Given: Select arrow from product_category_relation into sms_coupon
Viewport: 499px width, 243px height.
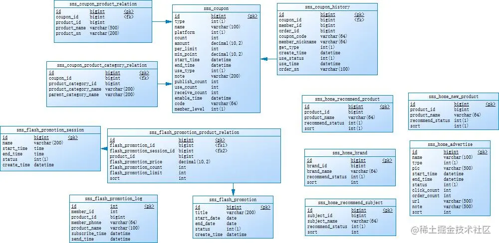Looking at the screenshot, I should click(165, 84).
